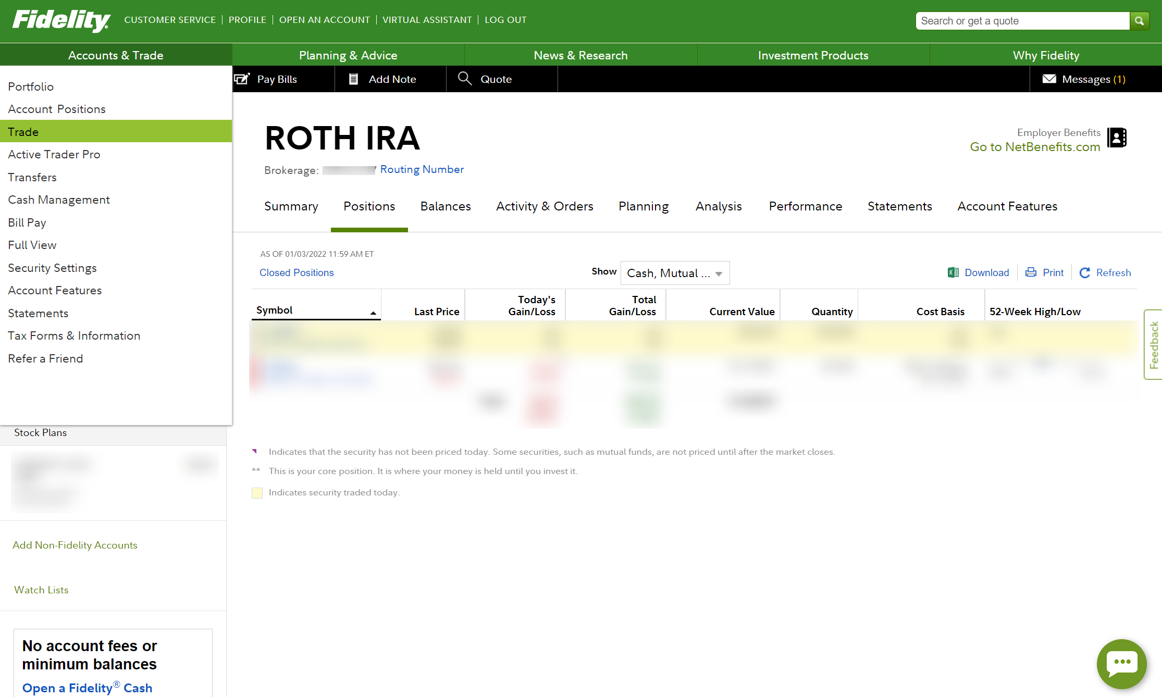Screen dimensions: 1162x697
Task: Choose Active Trader Pro menu item
Action: click(116, 154)
